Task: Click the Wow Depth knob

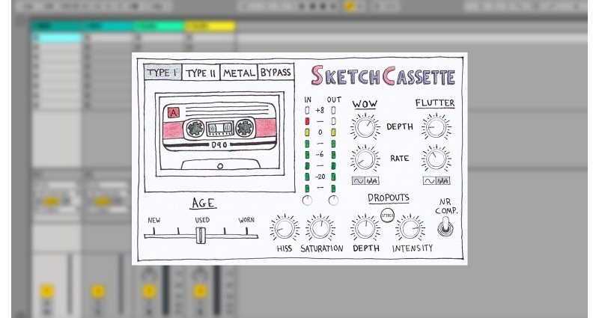Action: pyautogui.click(x=365, y=126)
